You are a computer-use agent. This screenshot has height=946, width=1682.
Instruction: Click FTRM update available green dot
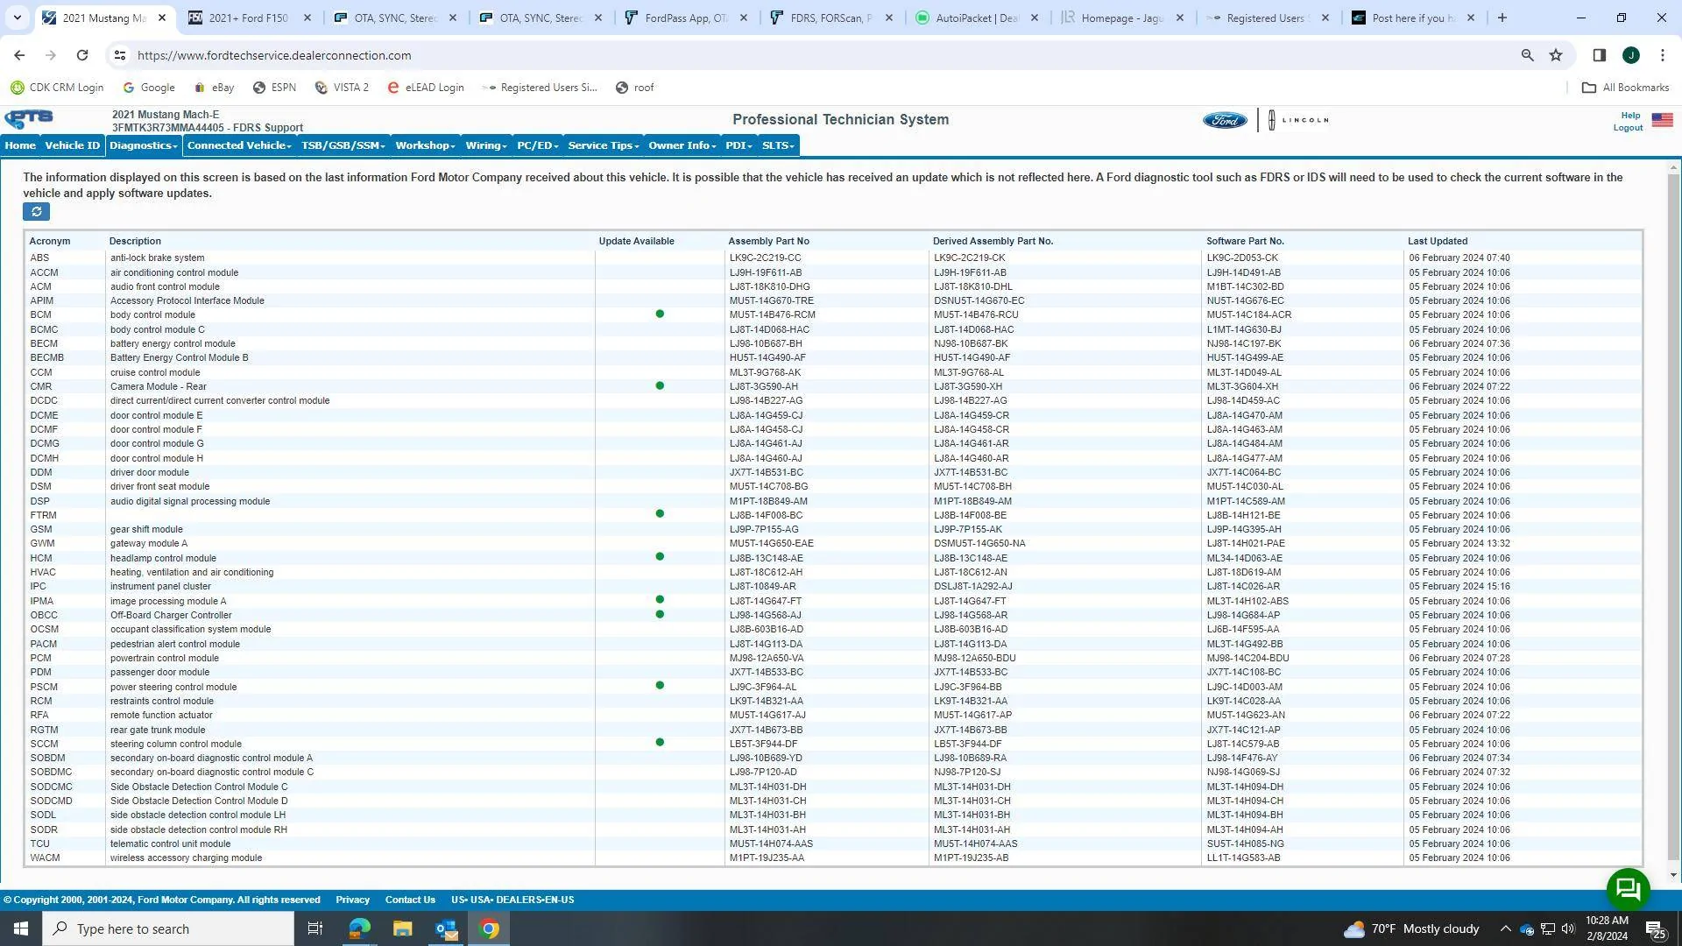pos(660,513)
